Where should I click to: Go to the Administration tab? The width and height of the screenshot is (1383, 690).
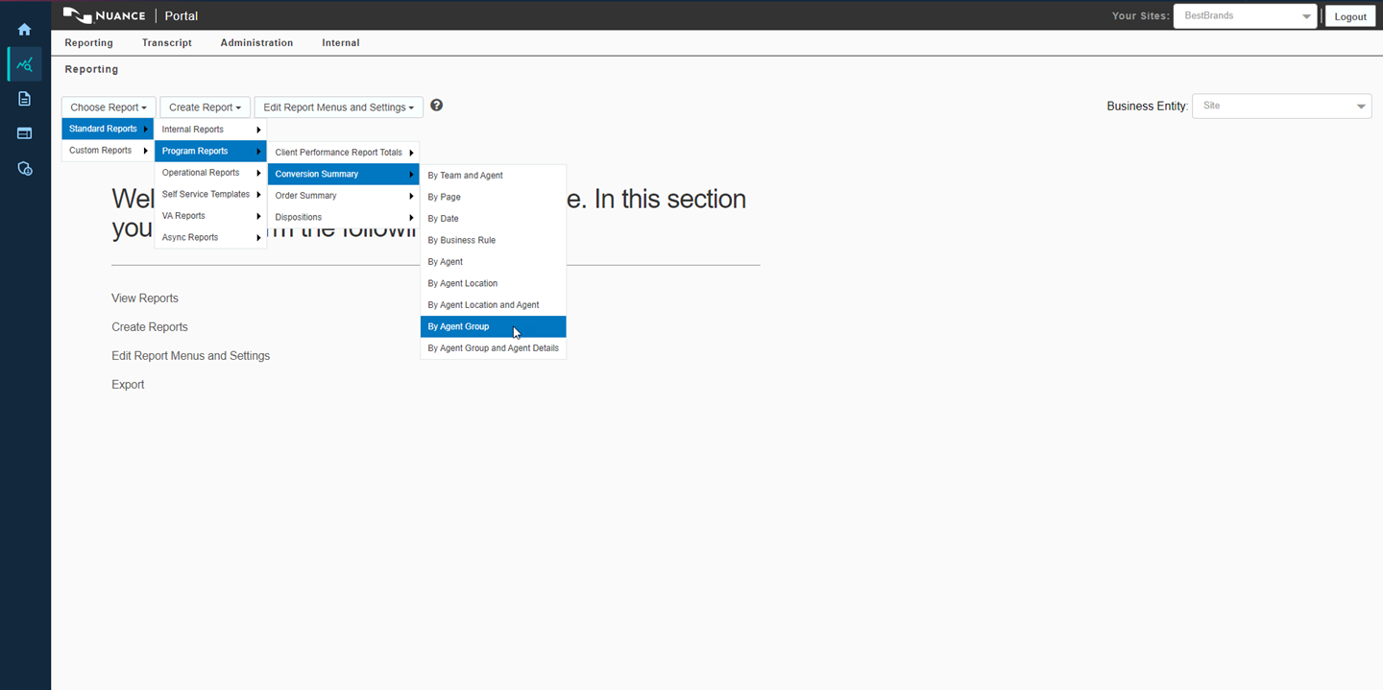pyautogui.click(x=256, y=43)
